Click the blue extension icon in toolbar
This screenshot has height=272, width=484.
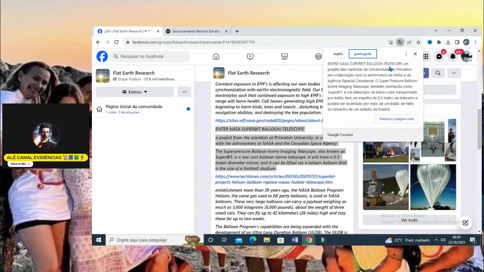click(430, 42)
